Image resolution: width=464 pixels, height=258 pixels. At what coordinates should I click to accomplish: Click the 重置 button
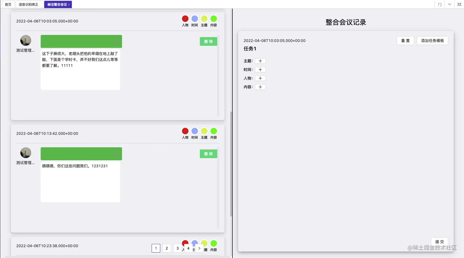pos(405,41)
